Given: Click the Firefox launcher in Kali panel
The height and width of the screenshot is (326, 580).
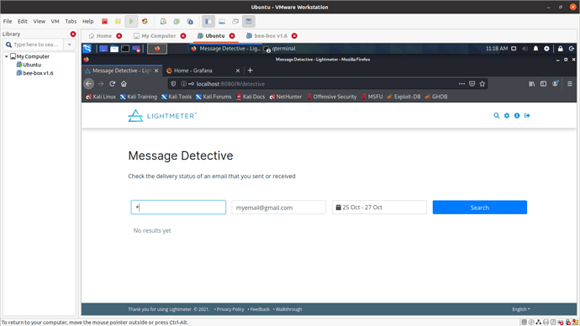Looking at the screenshot, I should tap(157, 49).
